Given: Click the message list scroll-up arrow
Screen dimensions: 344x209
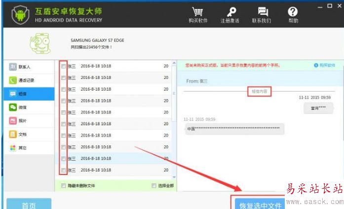Looking at the screenshot, I should [x=174, y=63].
